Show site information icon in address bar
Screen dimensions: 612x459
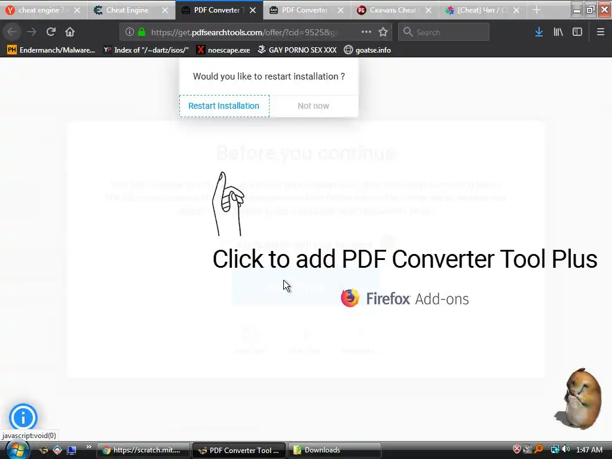coord(130,32)
